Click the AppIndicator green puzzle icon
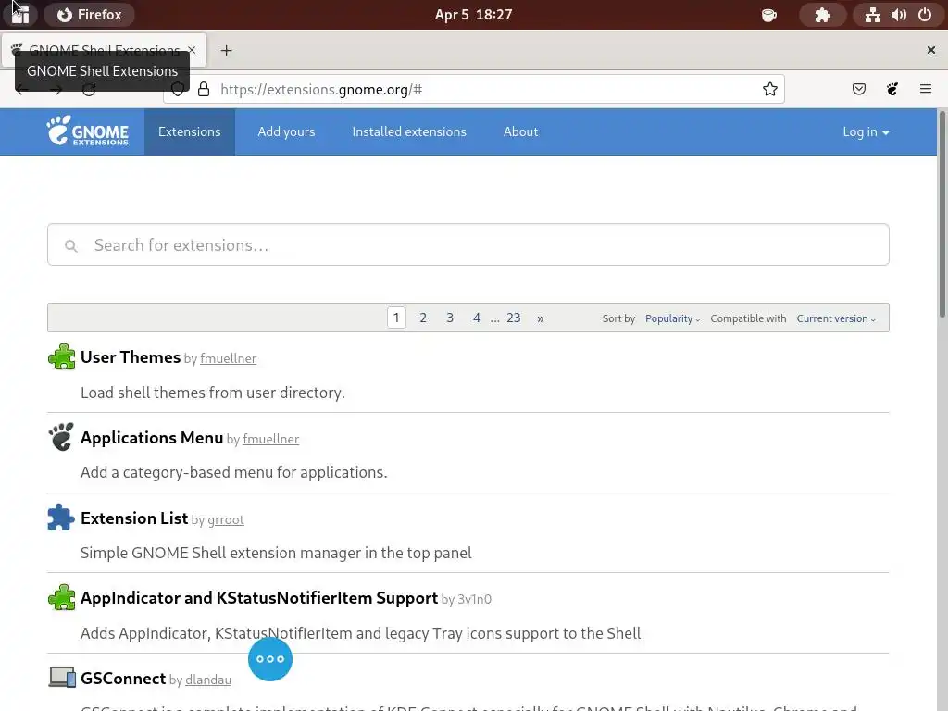 [x=62, y=597]
